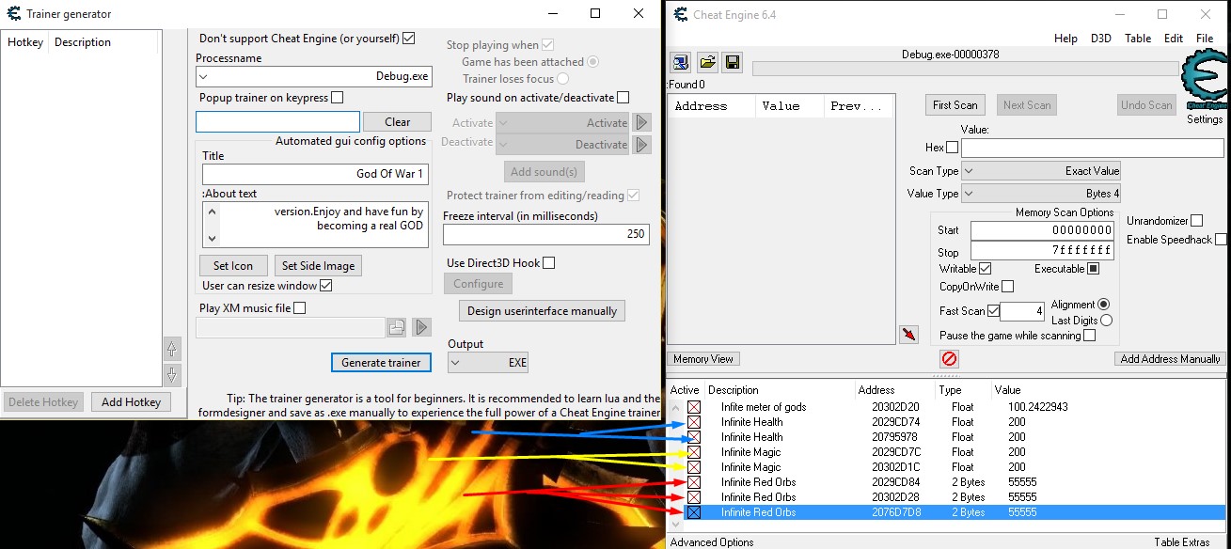
Task: Open the Scan Type dropdown
Action: (1041, 171)
